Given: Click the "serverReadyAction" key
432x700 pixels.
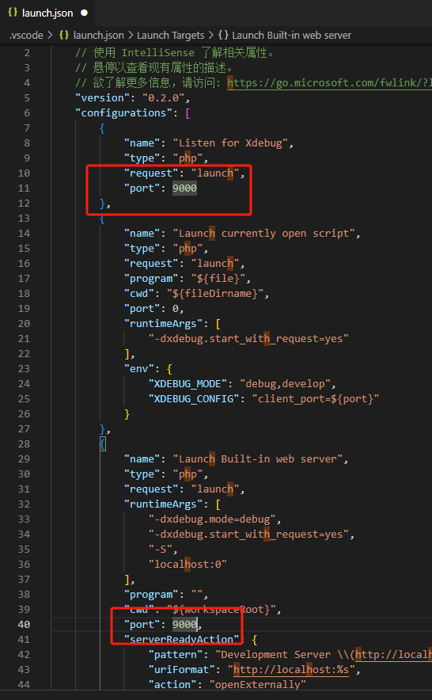Looking at the screenshot, I should (x=182, y=639).
